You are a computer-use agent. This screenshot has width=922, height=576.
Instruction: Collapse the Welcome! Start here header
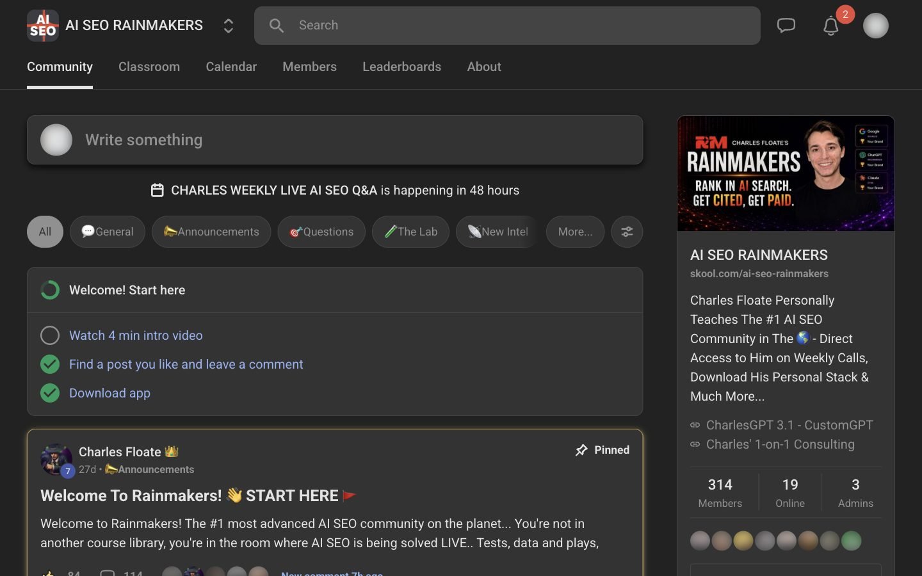(335, 290)
